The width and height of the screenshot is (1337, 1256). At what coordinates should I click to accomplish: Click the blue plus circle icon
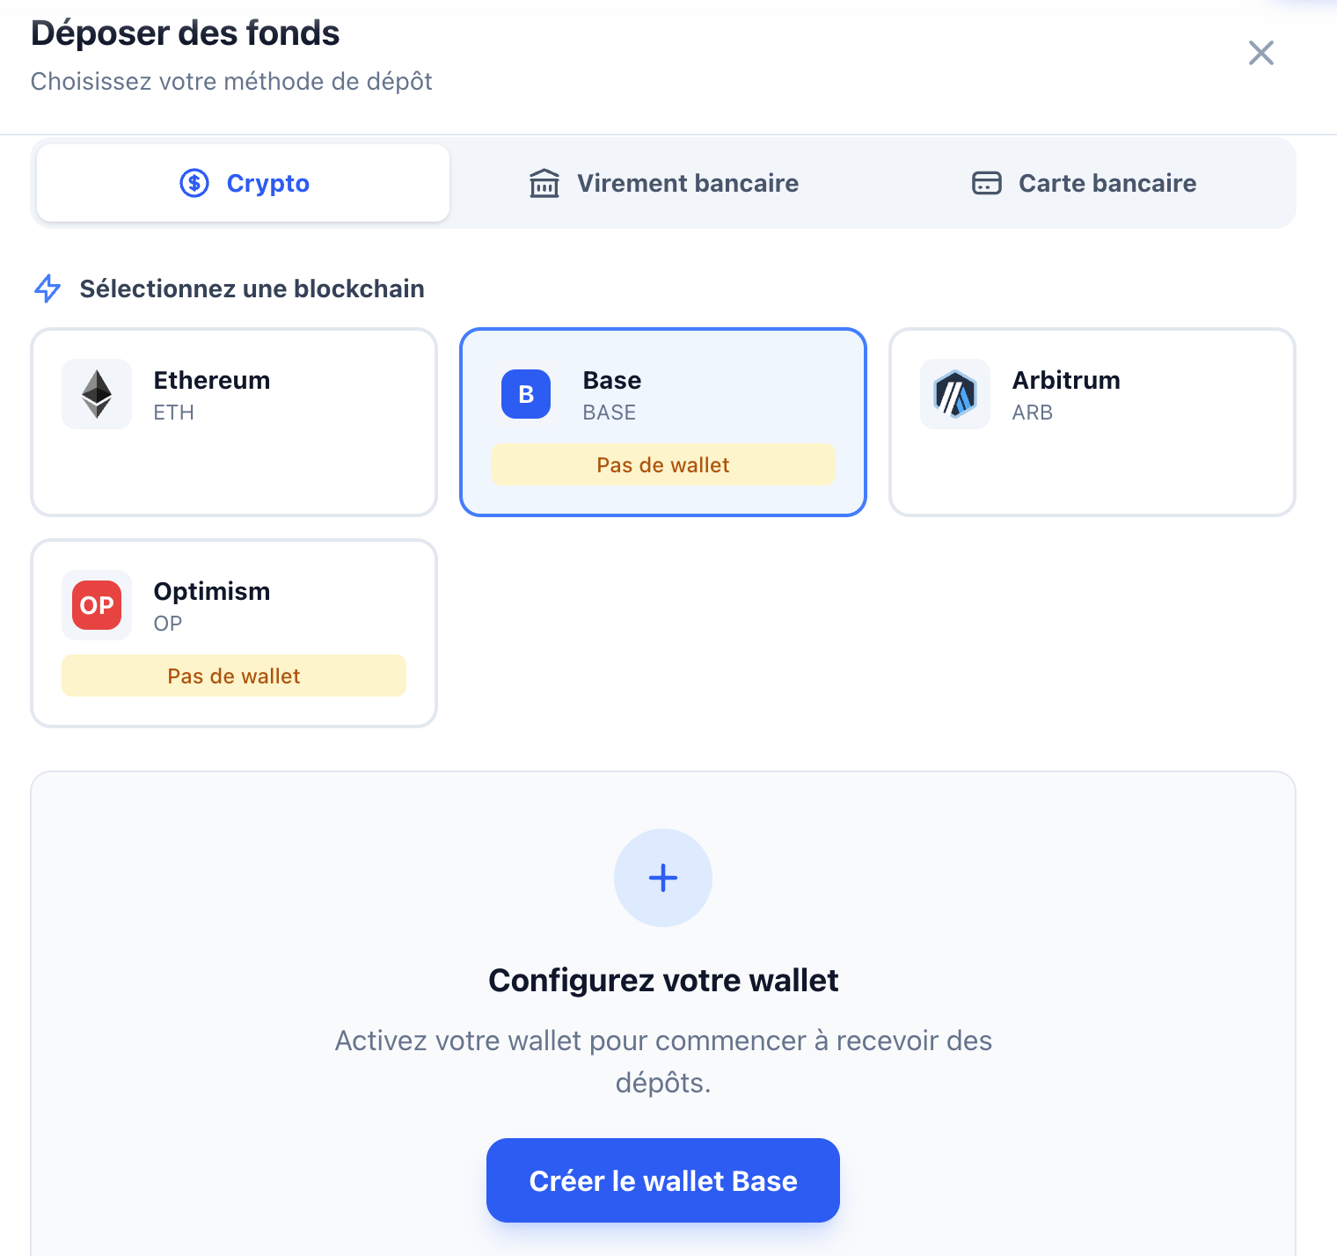coord(663,878)
